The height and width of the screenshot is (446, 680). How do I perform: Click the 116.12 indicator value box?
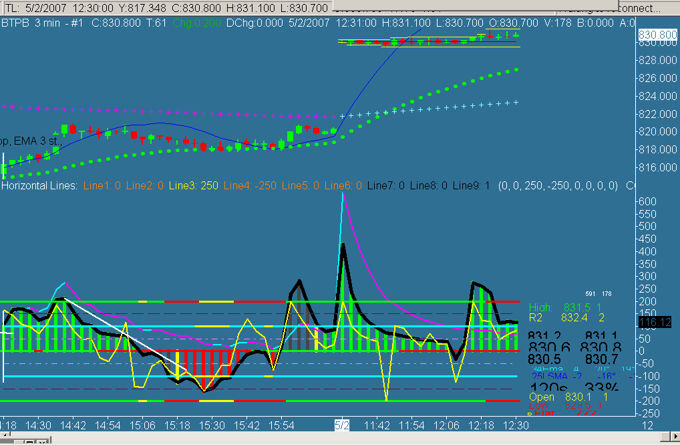(655, 322)
